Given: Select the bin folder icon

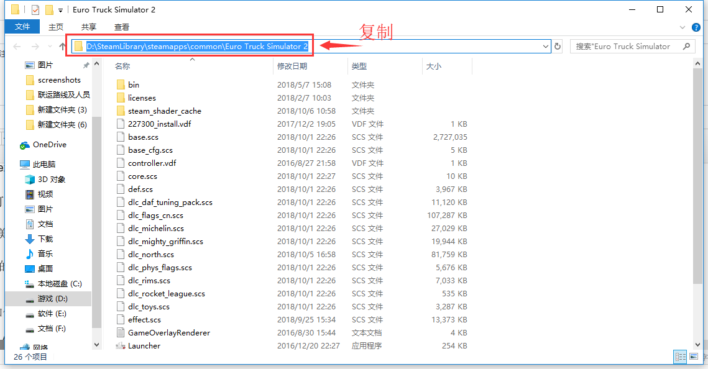Looking at the screenshot, I should [x=121, y=85].
